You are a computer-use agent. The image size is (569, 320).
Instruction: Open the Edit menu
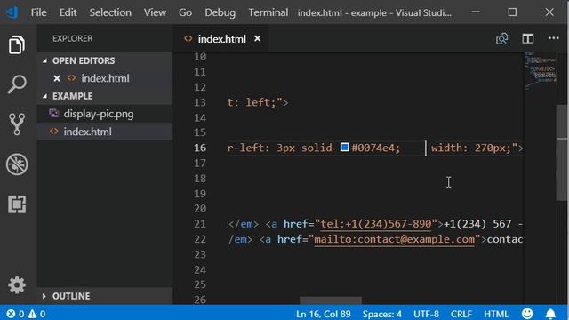click(x=68, y=12)
